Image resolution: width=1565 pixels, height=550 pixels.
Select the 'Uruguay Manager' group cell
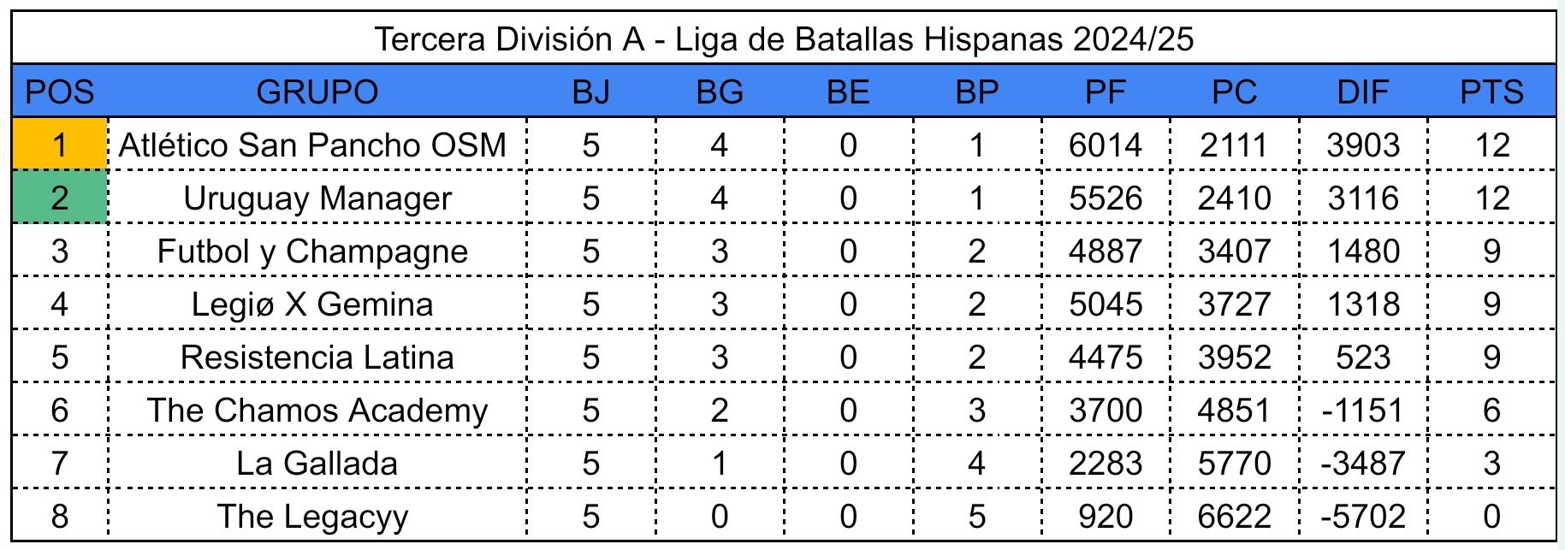[317, 198]
